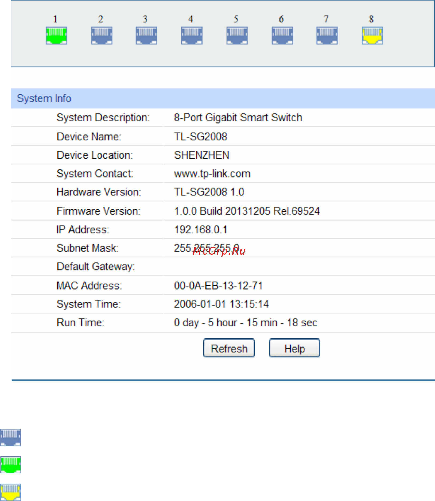Viewport: 435px width, 501px height.
Task: Select hardware version TL-SG2008 1.0
Action: click(209, 192)
